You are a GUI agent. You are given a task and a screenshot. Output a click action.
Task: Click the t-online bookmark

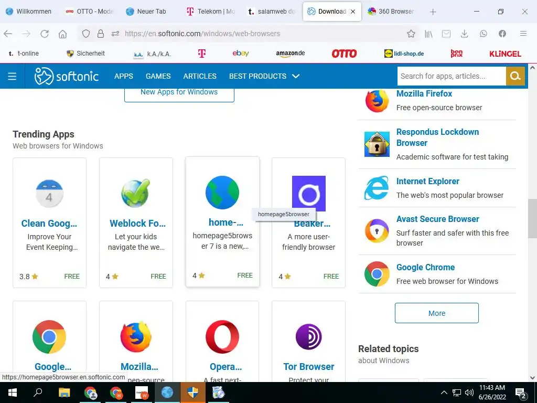tap(24, 54)
